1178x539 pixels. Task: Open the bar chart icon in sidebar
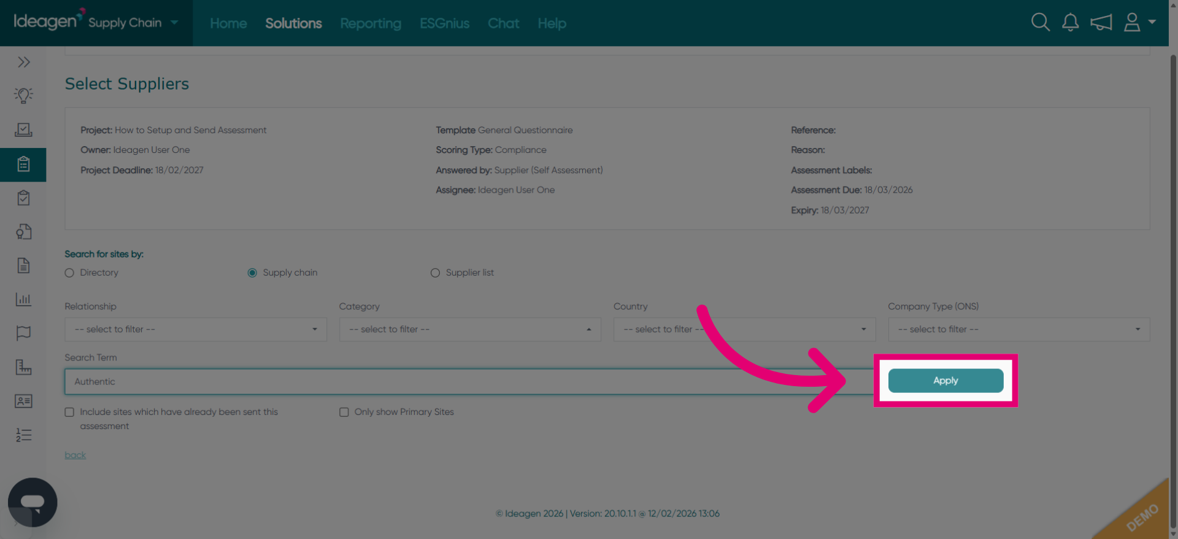pos(23,299)
